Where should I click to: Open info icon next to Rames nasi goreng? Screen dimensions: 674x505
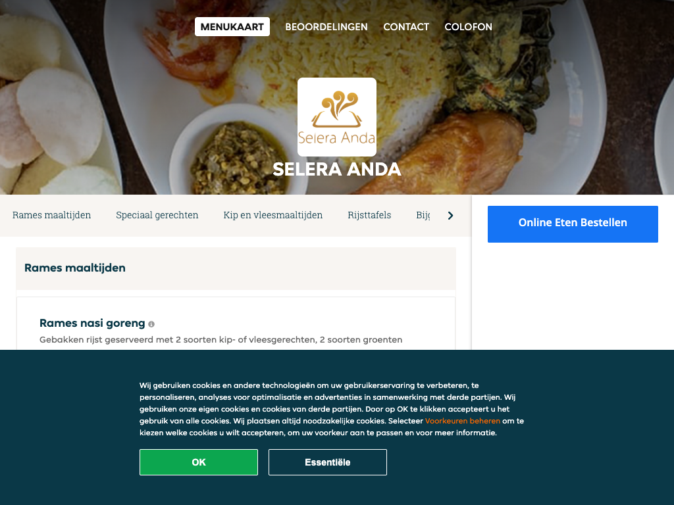tap(151, 324)
